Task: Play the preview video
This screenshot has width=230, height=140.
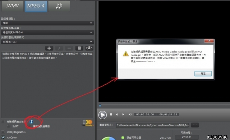Action: (102, 115)
